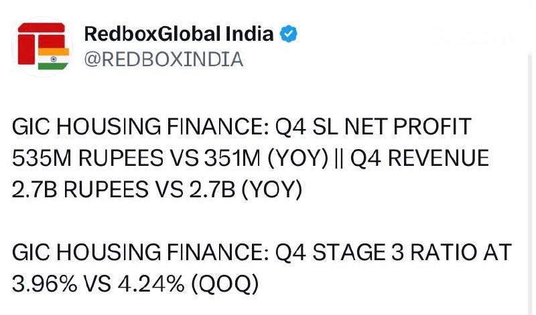
Task: Select the 4.24% value
Action: pyautogui.click(x=151, y=284)
